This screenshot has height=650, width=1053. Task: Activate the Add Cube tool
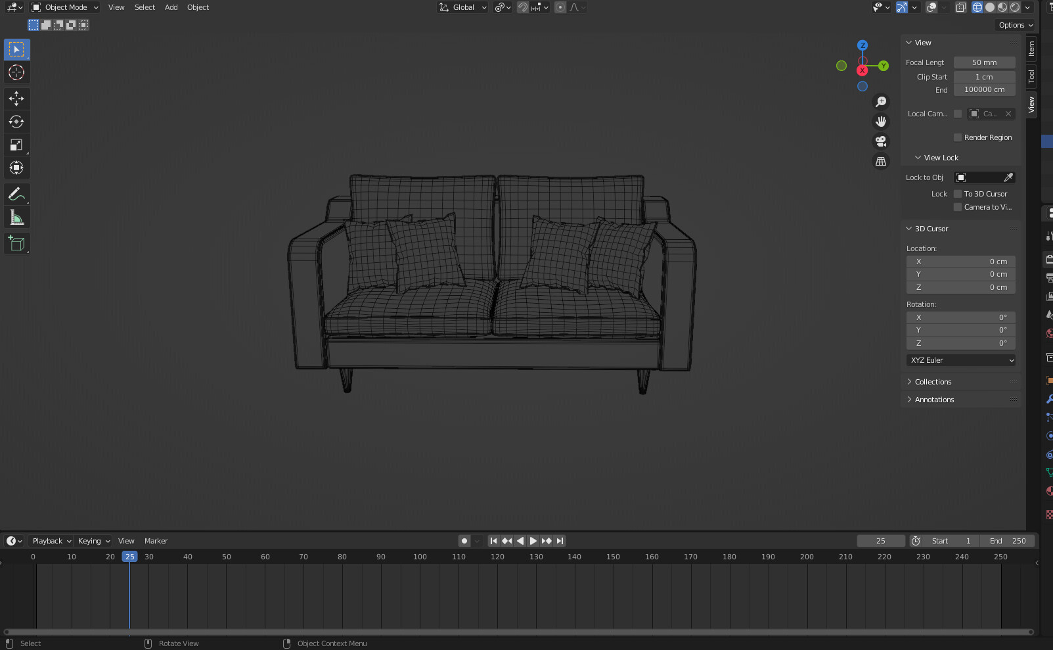coord(16,243)
